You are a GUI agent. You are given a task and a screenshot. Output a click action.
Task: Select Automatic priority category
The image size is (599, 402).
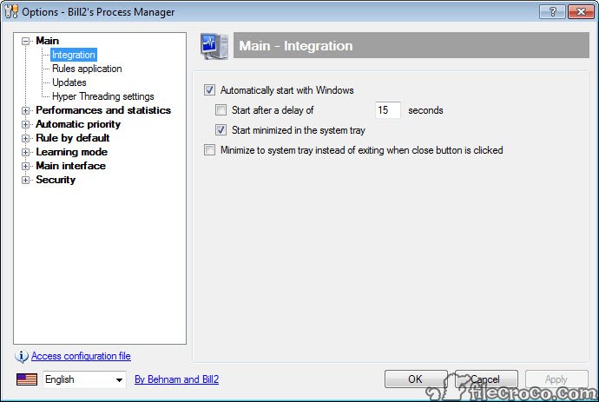click(78, 124)
